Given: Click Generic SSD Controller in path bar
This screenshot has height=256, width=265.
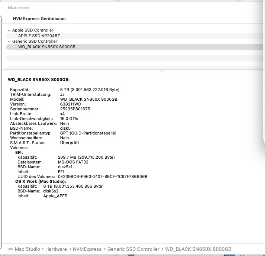Looking at the screenshot, I should 133,249.
